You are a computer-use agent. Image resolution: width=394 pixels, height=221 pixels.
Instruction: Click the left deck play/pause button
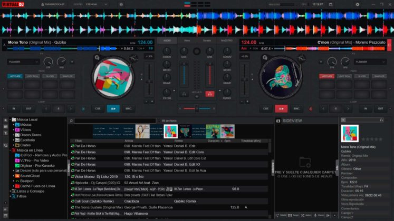pos(113,109)
